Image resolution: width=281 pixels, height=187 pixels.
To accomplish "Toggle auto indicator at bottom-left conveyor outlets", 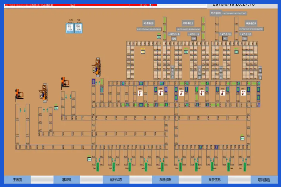I will tap(89, 159).
